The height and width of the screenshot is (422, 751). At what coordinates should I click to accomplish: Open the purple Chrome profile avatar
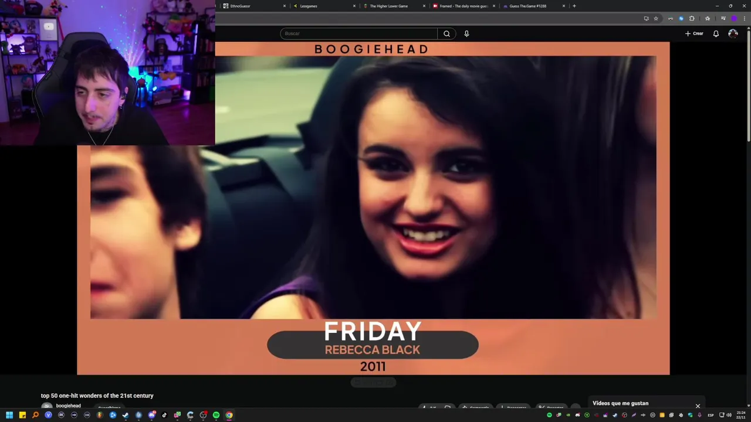pos(734,18)
